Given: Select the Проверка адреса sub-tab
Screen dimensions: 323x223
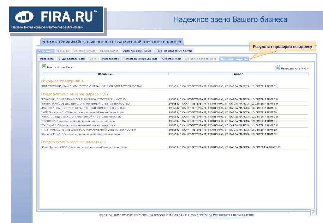Looking at the screenshot, I should click(x=234, y=59).
